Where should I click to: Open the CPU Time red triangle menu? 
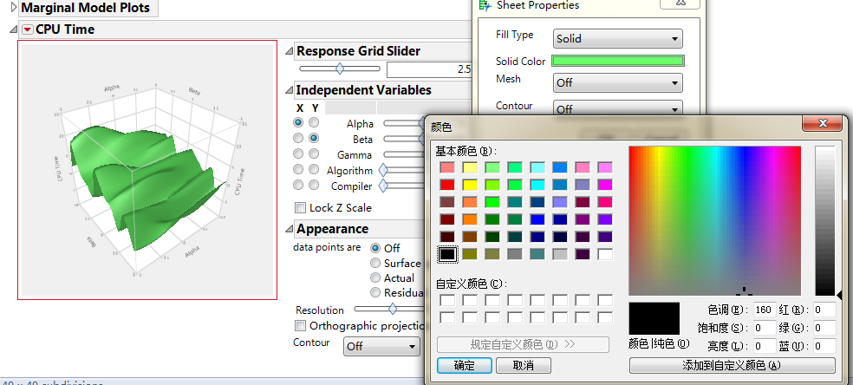(28, 29)
